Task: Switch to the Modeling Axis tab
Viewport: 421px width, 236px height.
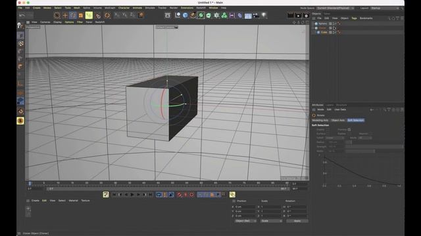Action: click(320, 121)
